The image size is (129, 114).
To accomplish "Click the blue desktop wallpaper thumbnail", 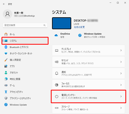I will pos(62,23).
